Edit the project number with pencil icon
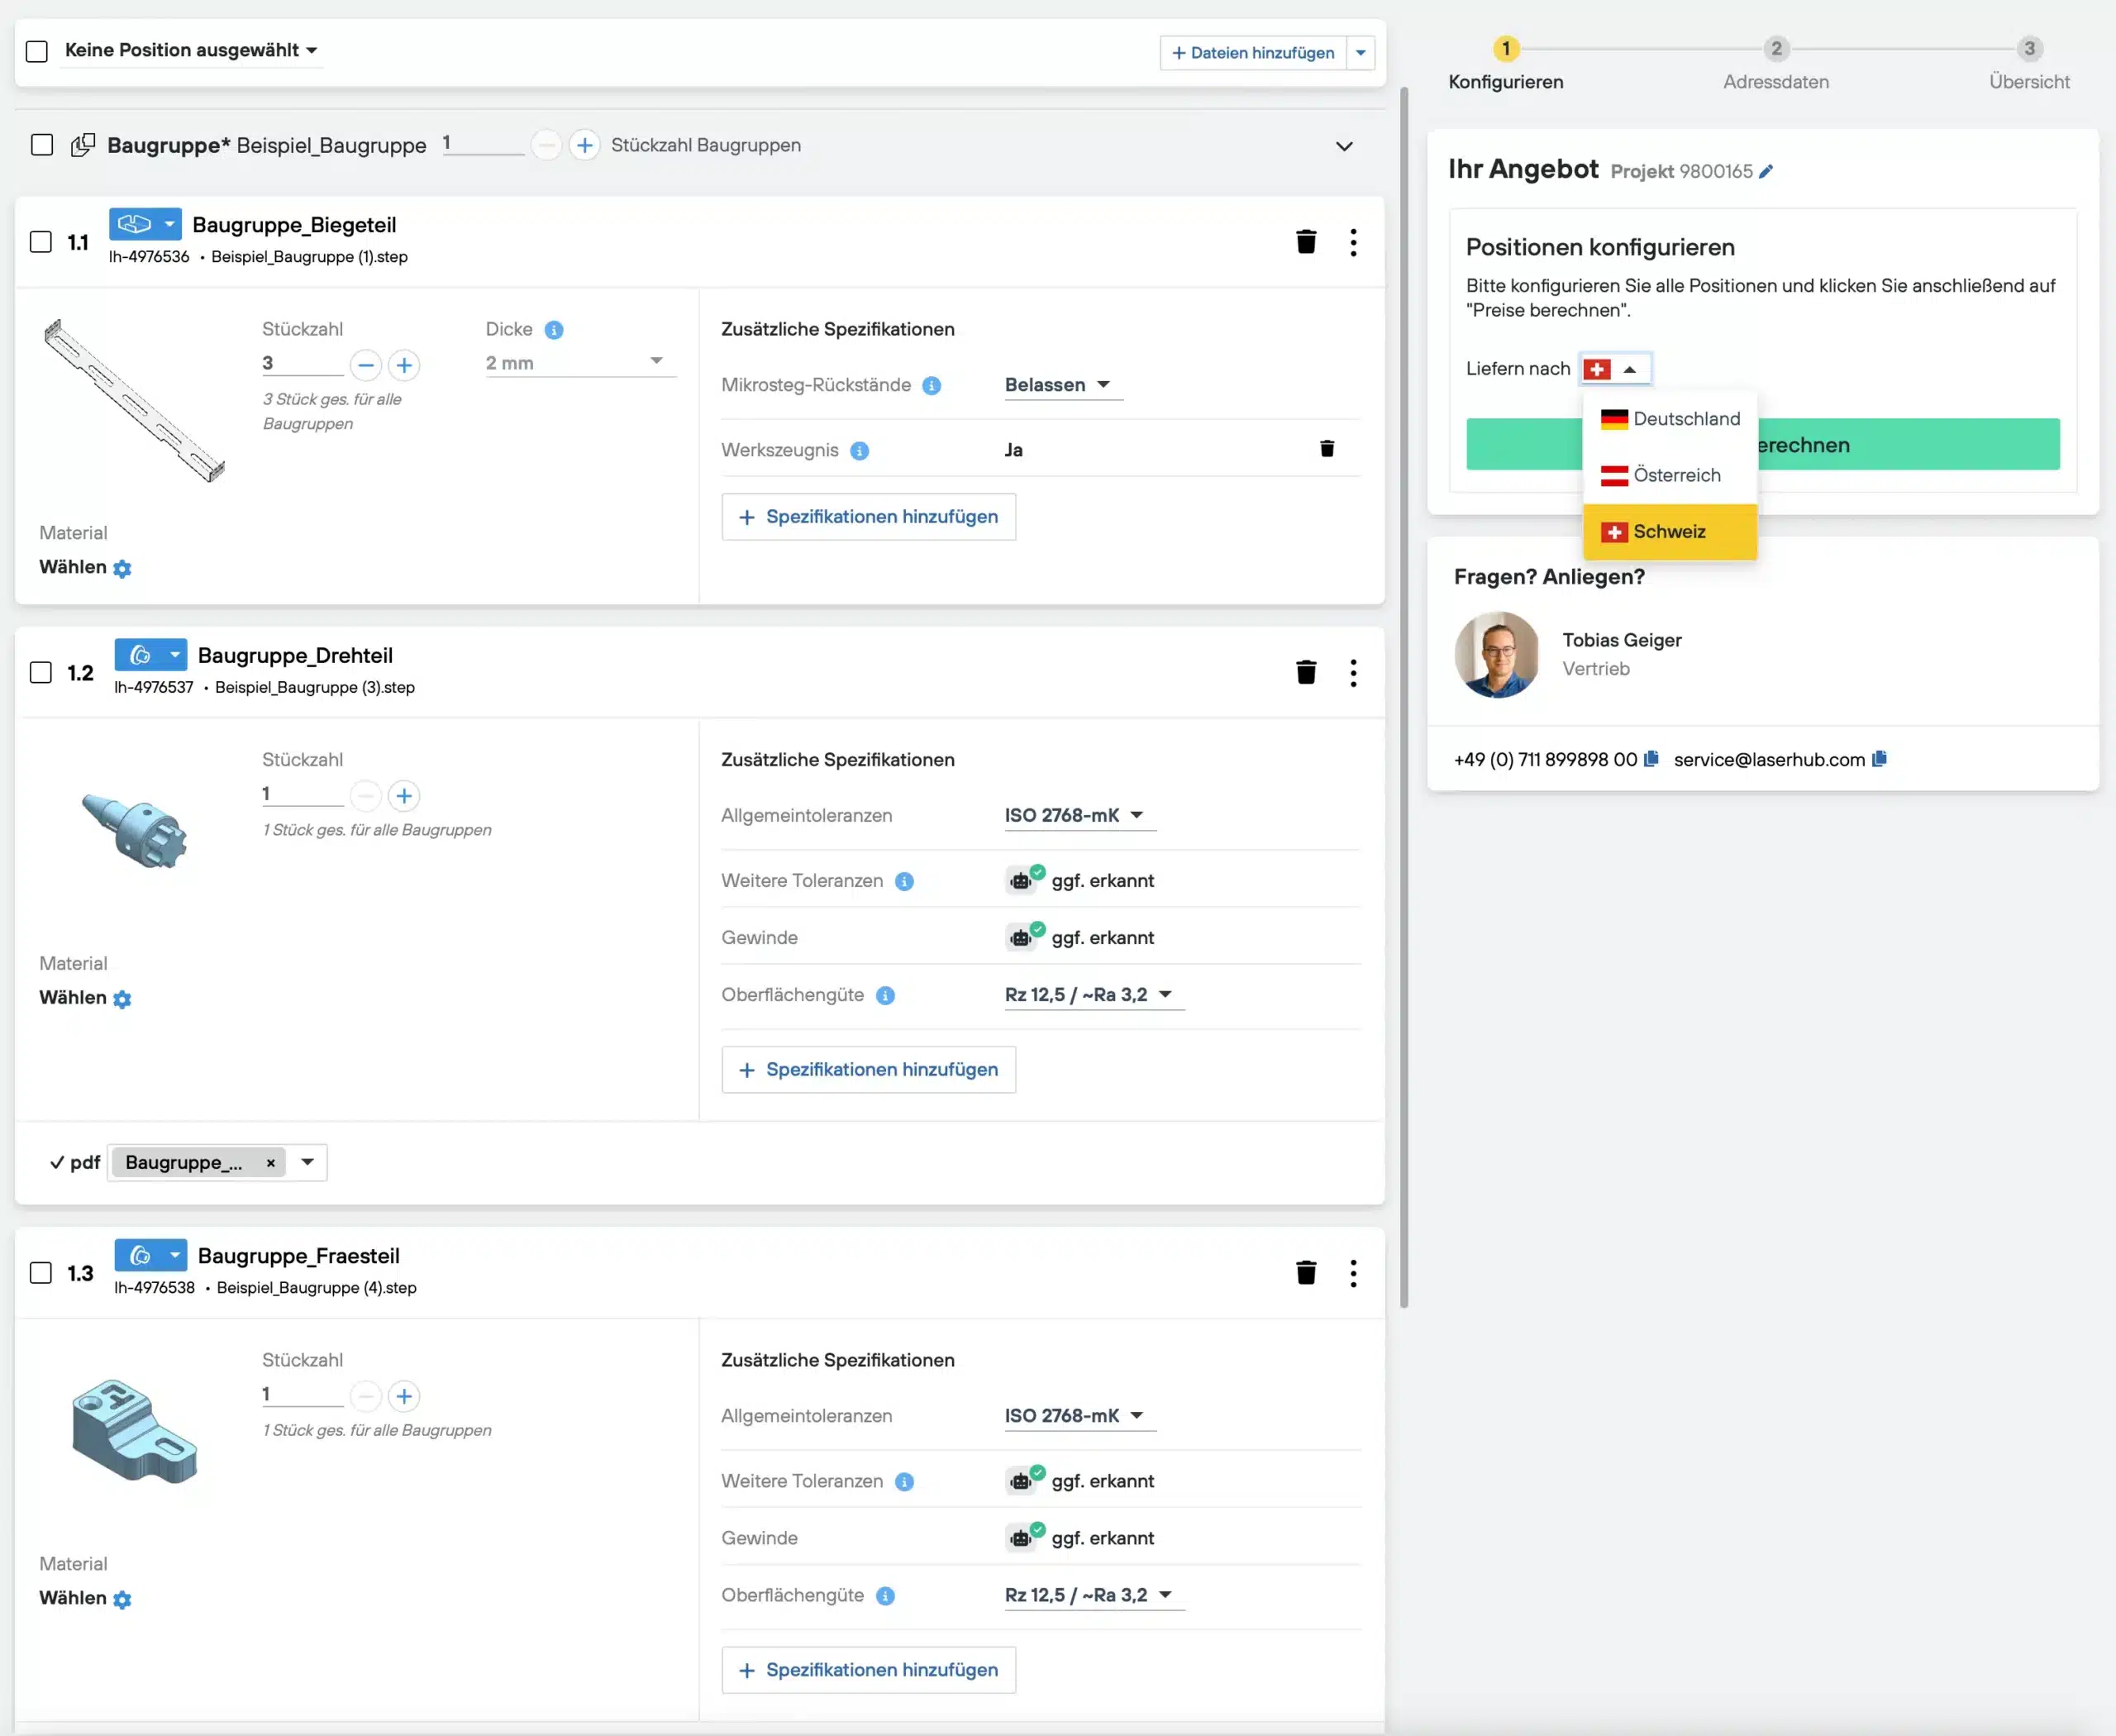2116x1736 pixels. (1766, 172)
